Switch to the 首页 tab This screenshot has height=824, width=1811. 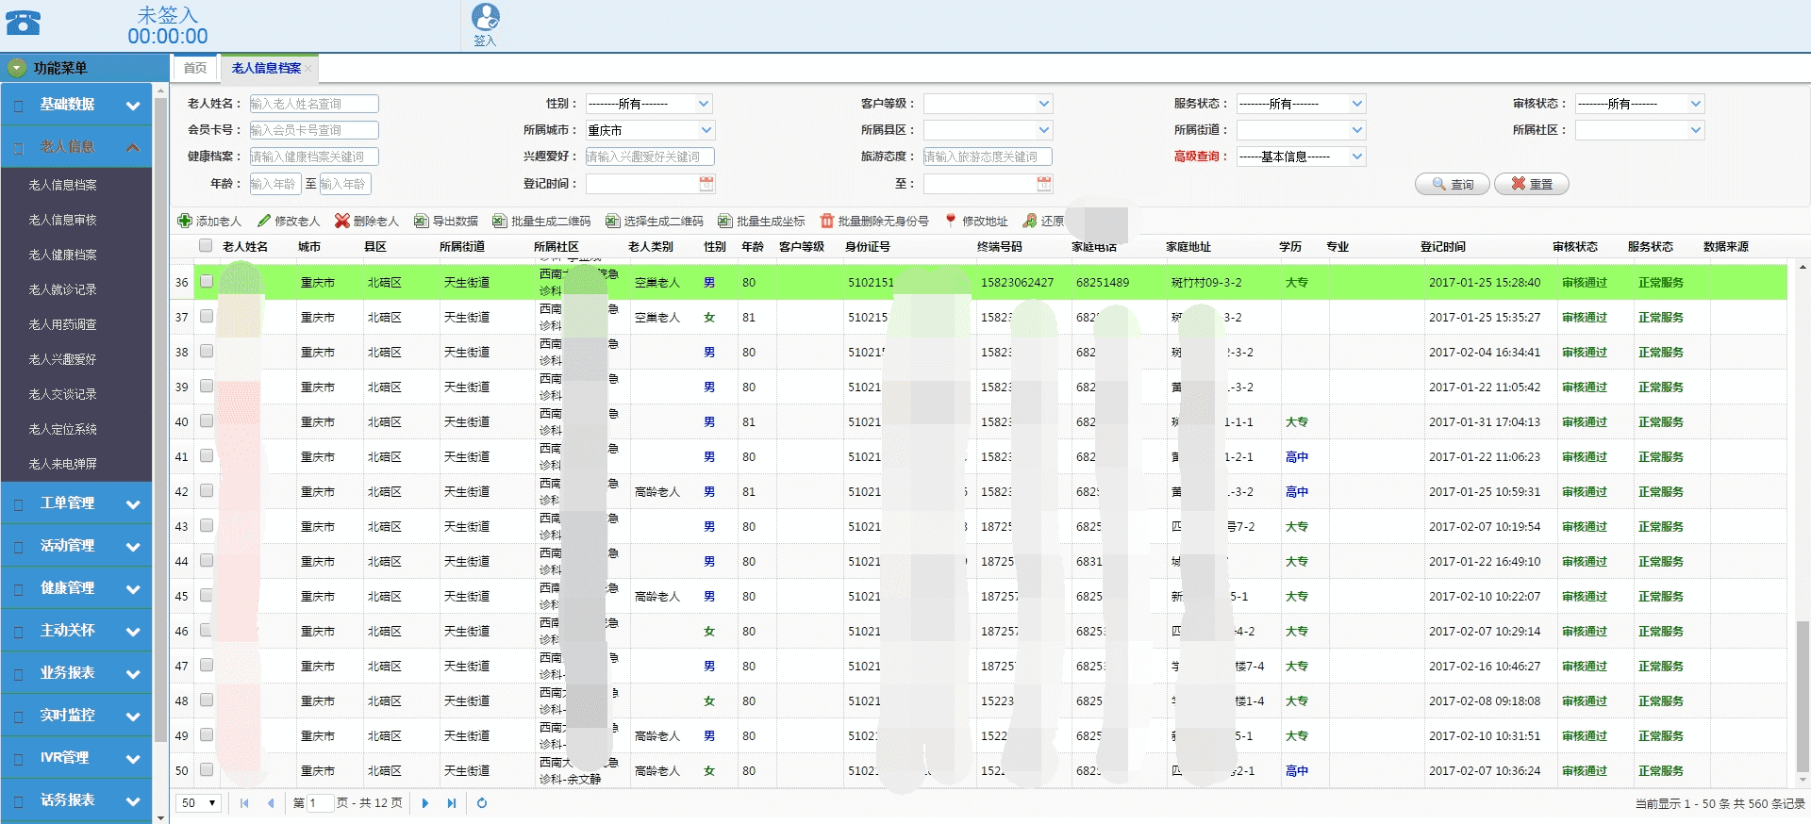click(195, 68)
